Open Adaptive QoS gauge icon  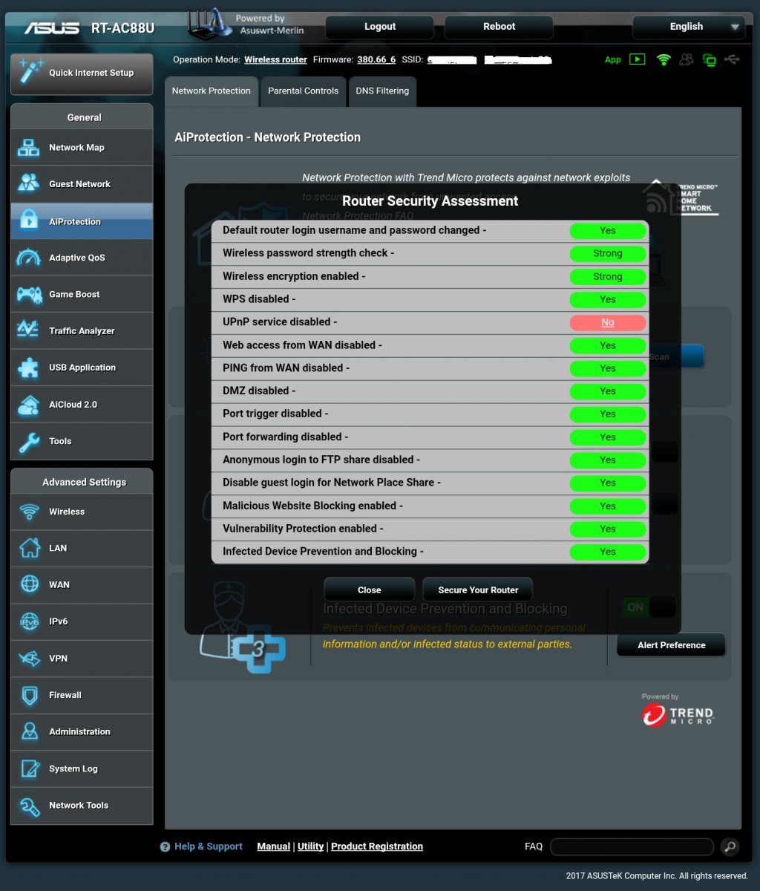[x=29, y=257]
